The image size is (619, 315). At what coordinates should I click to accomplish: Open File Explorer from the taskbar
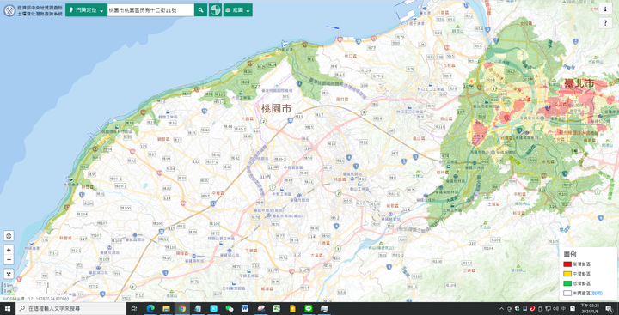pyautogui.click(x=166, y=309)
